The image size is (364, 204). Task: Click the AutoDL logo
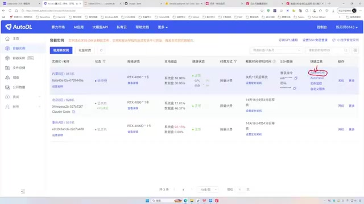[x=19, y=27]
